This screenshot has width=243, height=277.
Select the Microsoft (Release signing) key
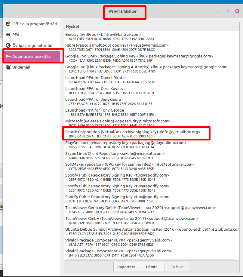pyautogui.click(x=118, y=121)
